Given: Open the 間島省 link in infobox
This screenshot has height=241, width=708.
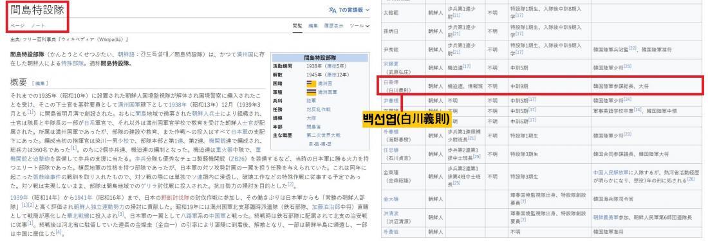Looking at the screenshot, I should pyautogui.click(x=314, y=127).
